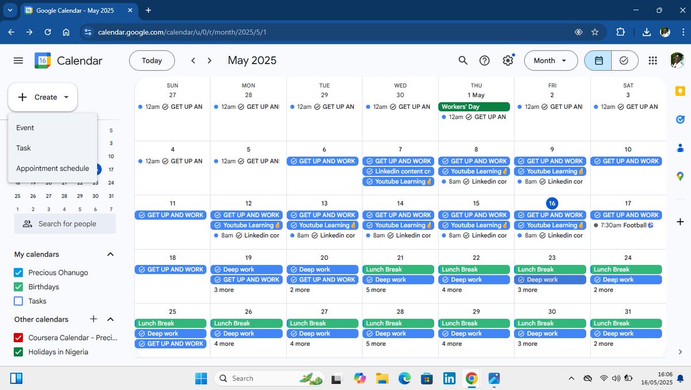Open the Google apps grid
This screenshot has height=390, width=691.
tap(653, 60)
